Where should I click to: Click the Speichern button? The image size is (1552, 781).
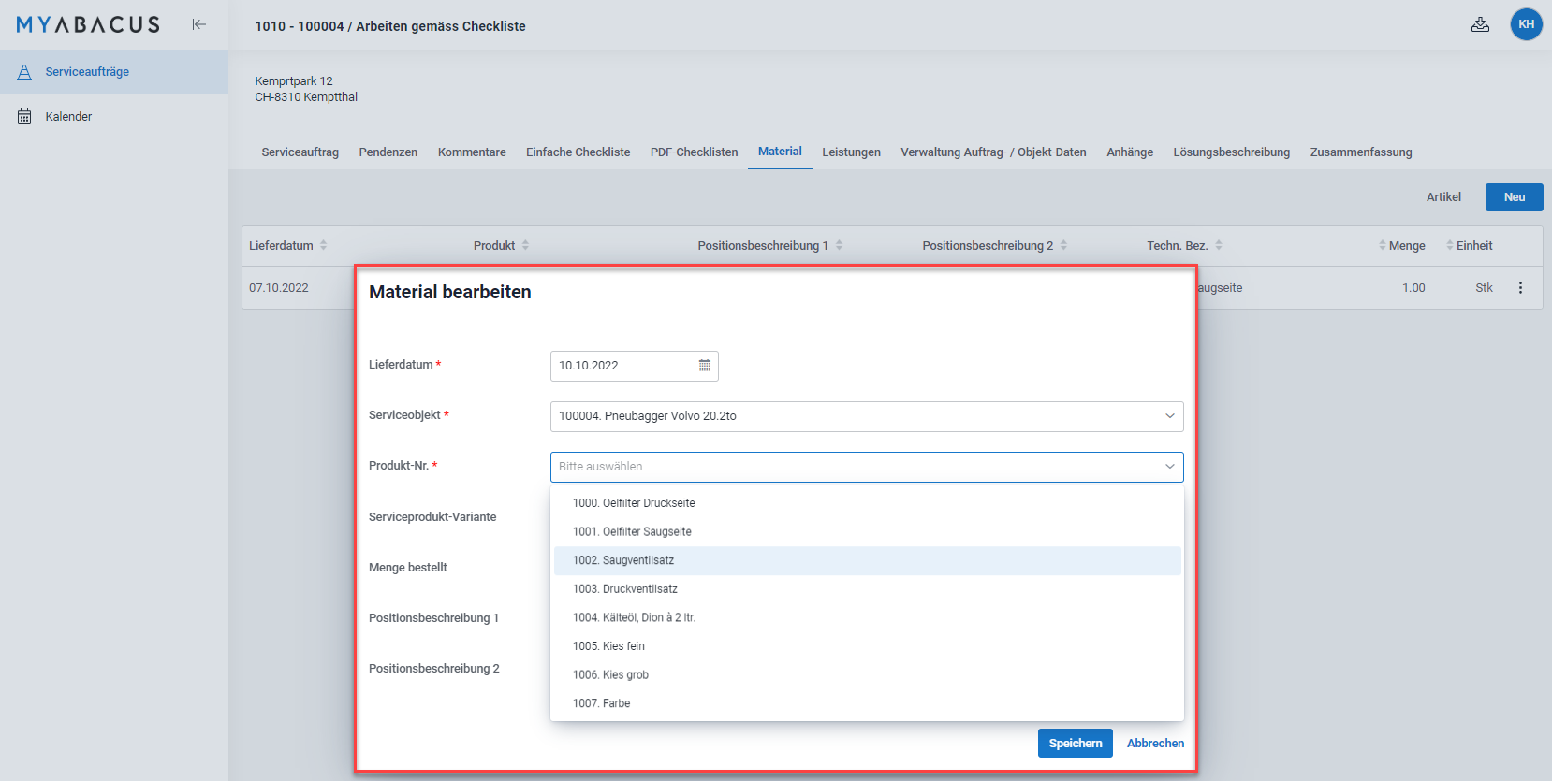click(x=1075, y=744)
